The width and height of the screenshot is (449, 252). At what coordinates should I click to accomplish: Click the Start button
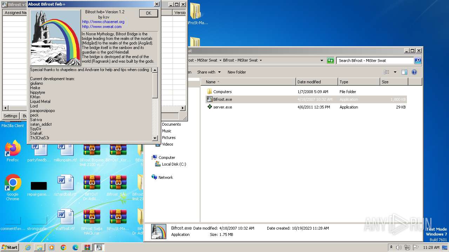(x=9, y=247)
